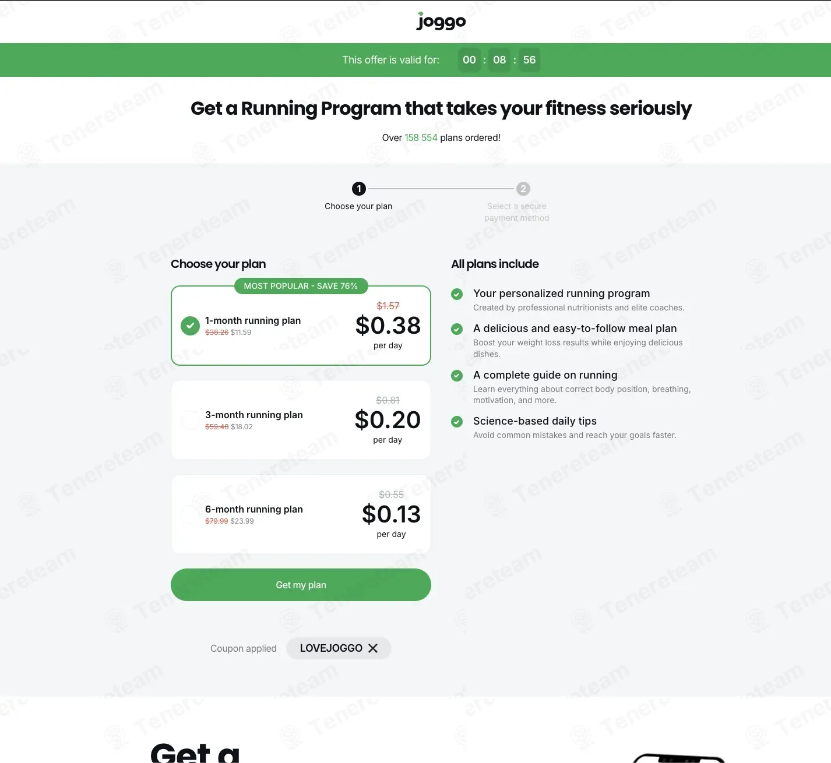Click checkmark beside complete guide on running
The width and height of the screenshot is (831, 763).
[457, 376]
